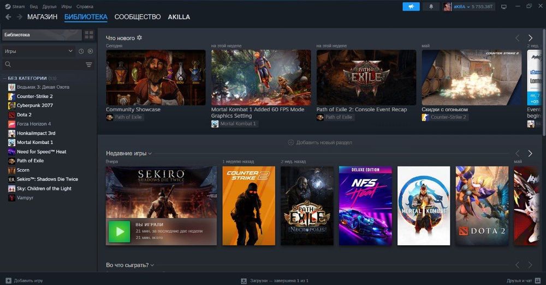Click Добавить игру at the bottom
This screenshot has width=546, height=285.
25,281
